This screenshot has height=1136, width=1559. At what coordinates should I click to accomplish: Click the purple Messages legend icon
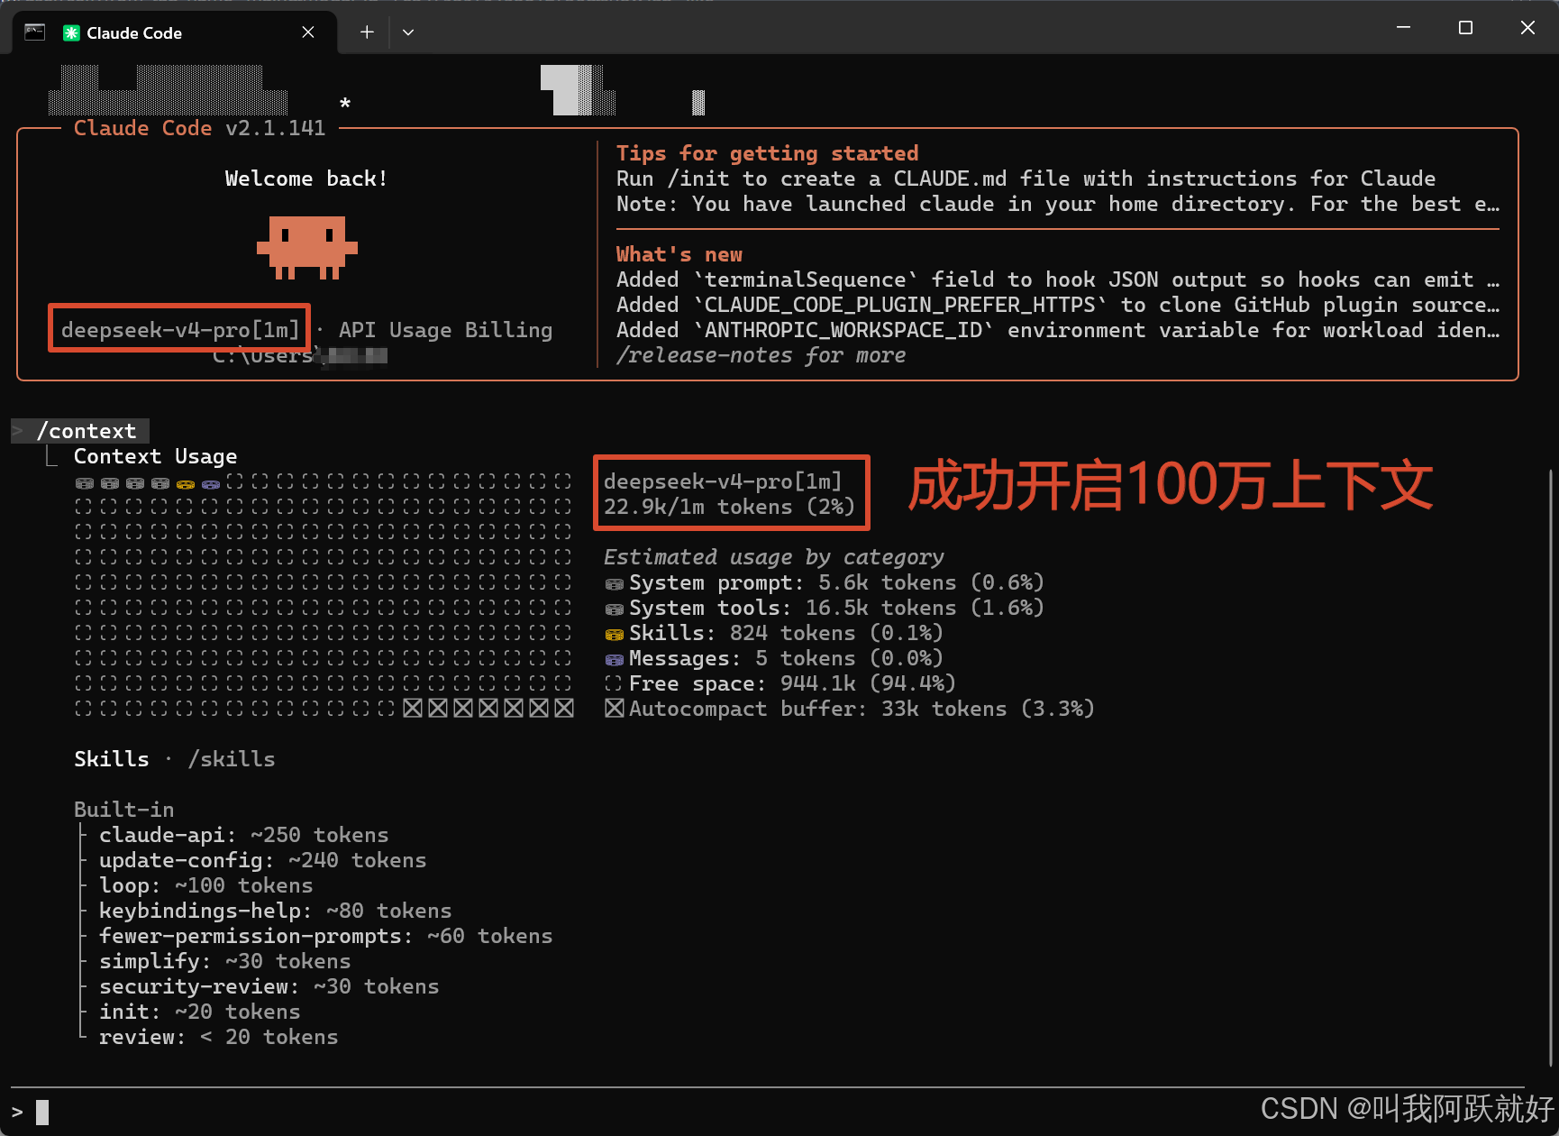[615, 660]
